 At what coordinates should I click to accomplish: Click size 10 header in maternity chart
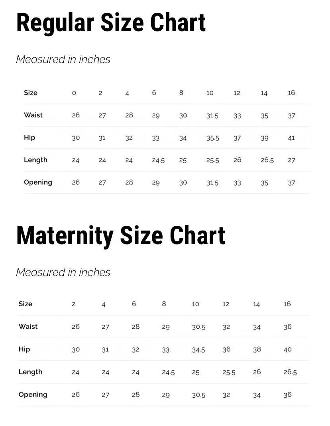195,304
